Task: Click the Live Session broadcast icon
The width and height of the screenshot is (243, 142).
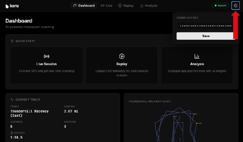Action: [47, 56]
